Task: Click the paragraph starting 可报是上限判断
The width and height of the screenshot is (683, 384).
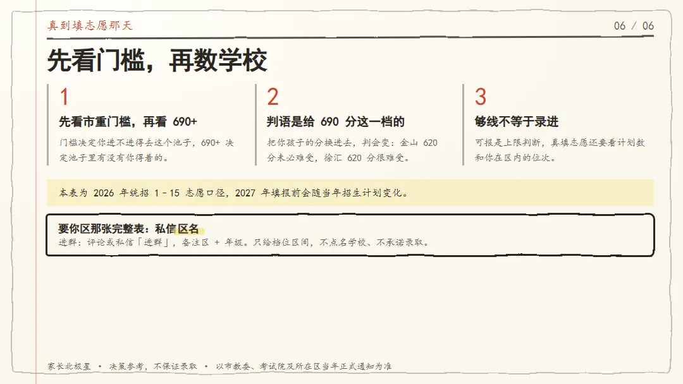Action: click(560, 150)
